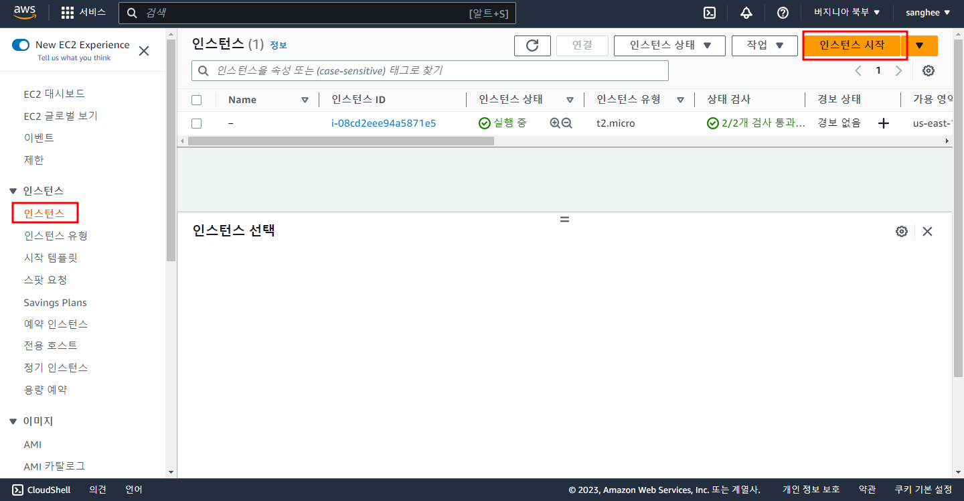Open the 인스턴스 상태 dropdown
The height and width of the screenshot is (501, 964).
click(x=670, y=46)
